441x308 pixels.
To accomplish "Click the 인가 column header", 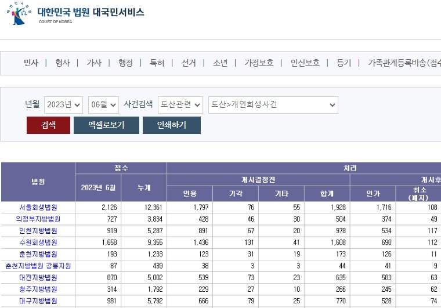I will click(x=373, y=194).
